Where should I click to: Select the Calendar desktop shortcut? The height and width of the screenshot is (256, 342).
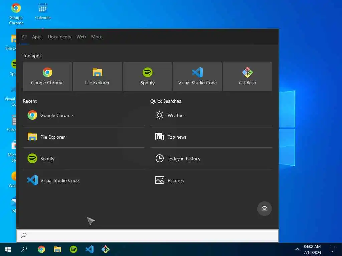tap(43, 11)
